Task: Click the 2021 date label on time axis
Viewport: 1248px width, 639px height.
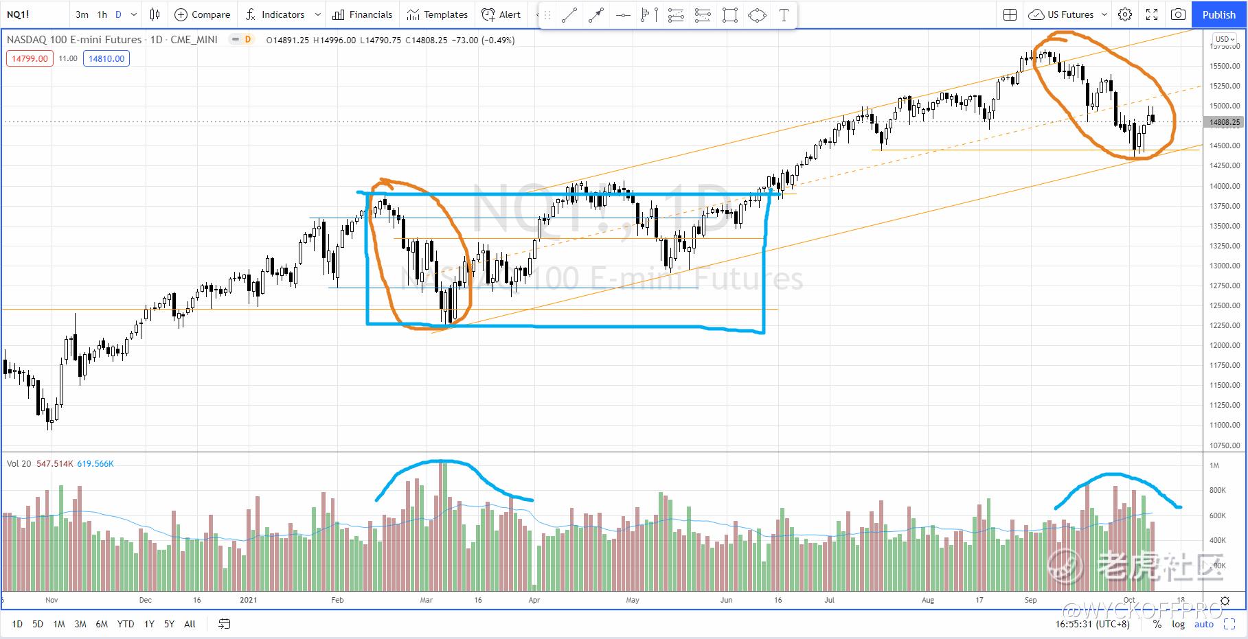Action: tap(248, 600)
